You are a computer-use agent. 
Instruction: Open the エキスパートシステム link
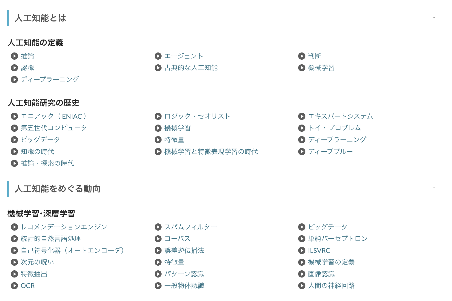[341, 116]
